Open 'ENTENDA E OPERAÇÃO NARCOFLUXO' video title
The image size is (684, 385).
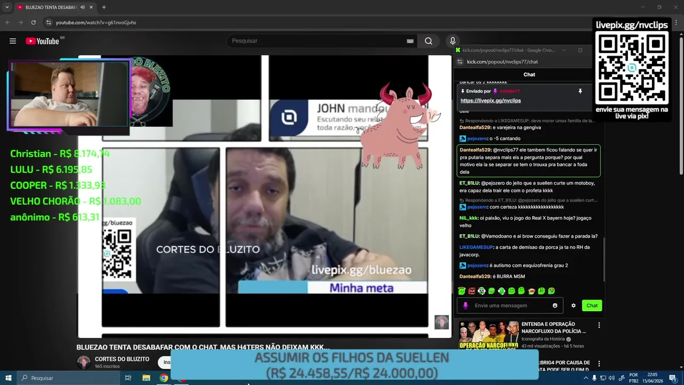(x=554, y=328)
